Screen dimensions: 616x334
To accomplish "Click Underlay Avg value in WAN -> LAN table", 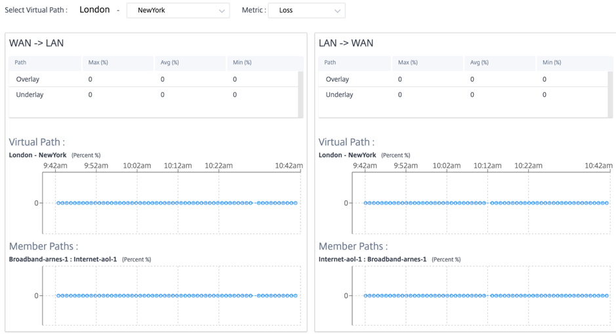I will (x=163, y=94).
